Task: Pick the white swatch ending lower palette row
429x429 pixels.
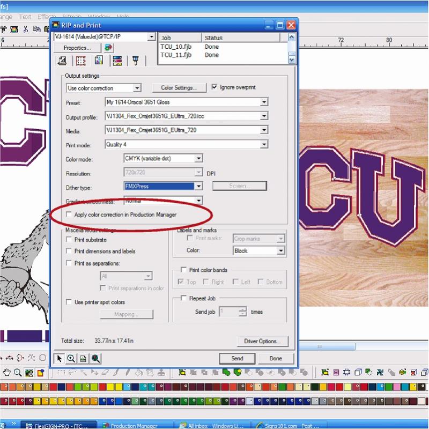Action: (421, 401)
